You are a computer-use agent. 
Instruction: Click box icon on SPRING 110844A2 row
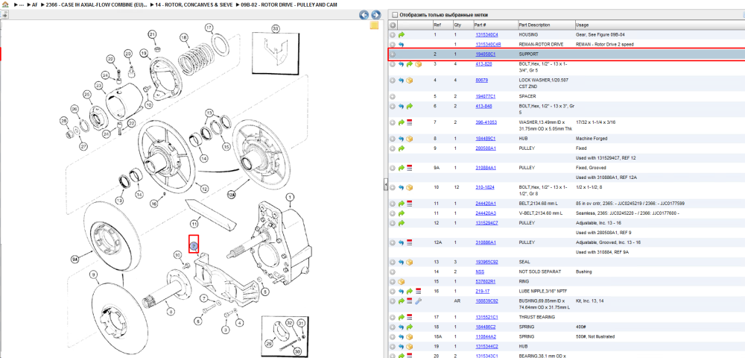pos(410,336)
